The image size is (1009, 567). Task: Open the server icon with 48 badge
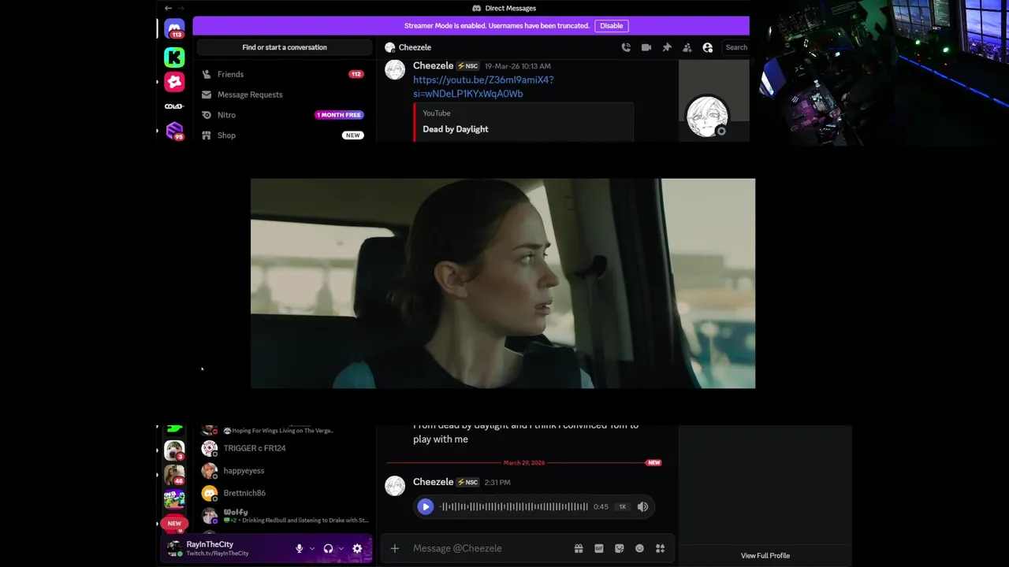(174, 475)
